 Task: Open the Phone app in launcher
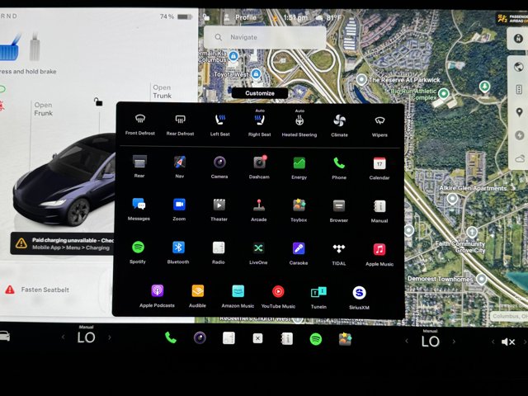[339, 168]
